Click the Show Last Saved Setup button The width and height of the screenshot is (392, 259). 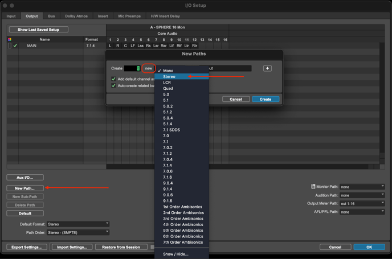click(x=39, y=30)
